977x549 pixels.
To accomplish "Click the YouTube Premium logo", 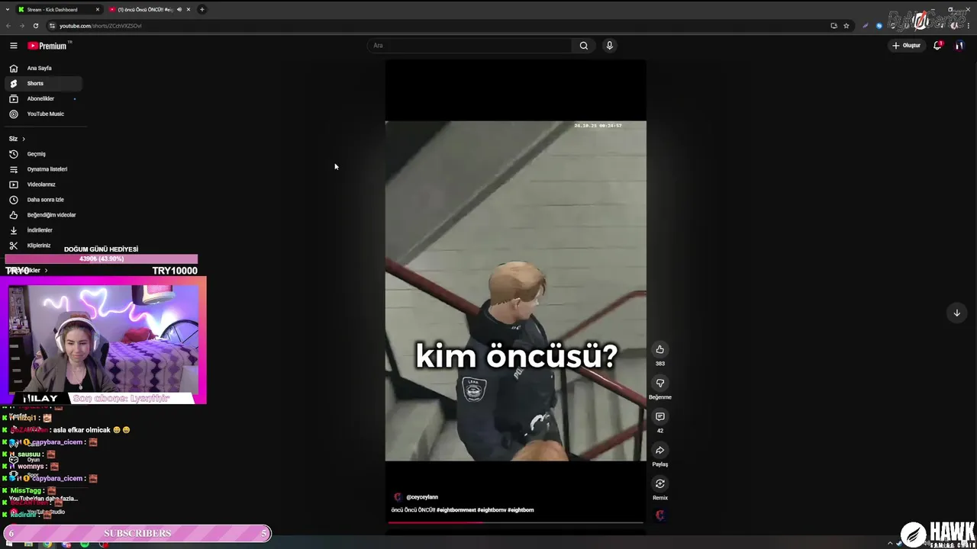I will point(47,46).
